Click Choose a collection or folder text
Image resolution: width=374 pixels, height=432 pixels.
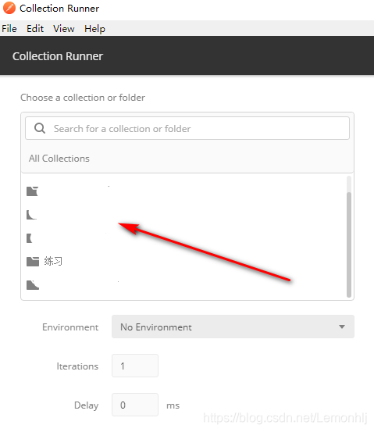83,98
